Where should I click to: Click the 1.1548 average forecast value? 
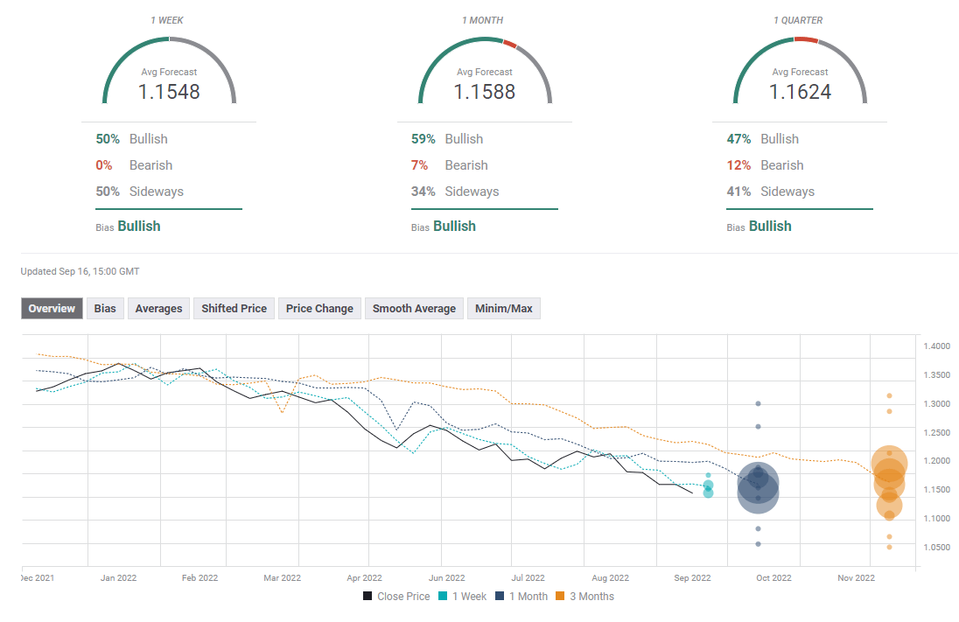click(169, 92)
